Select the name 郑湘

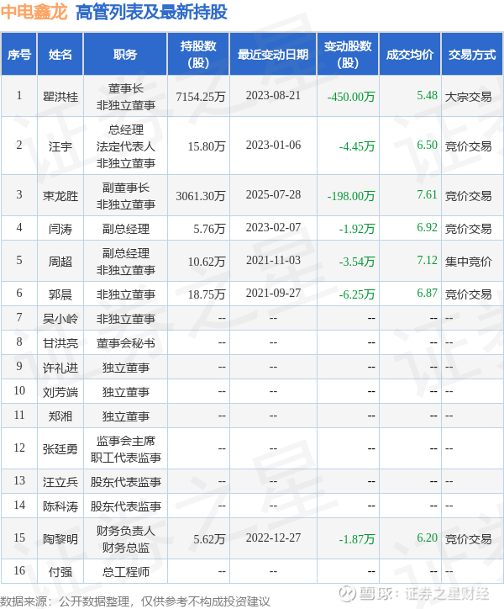(x=60, y=416)
